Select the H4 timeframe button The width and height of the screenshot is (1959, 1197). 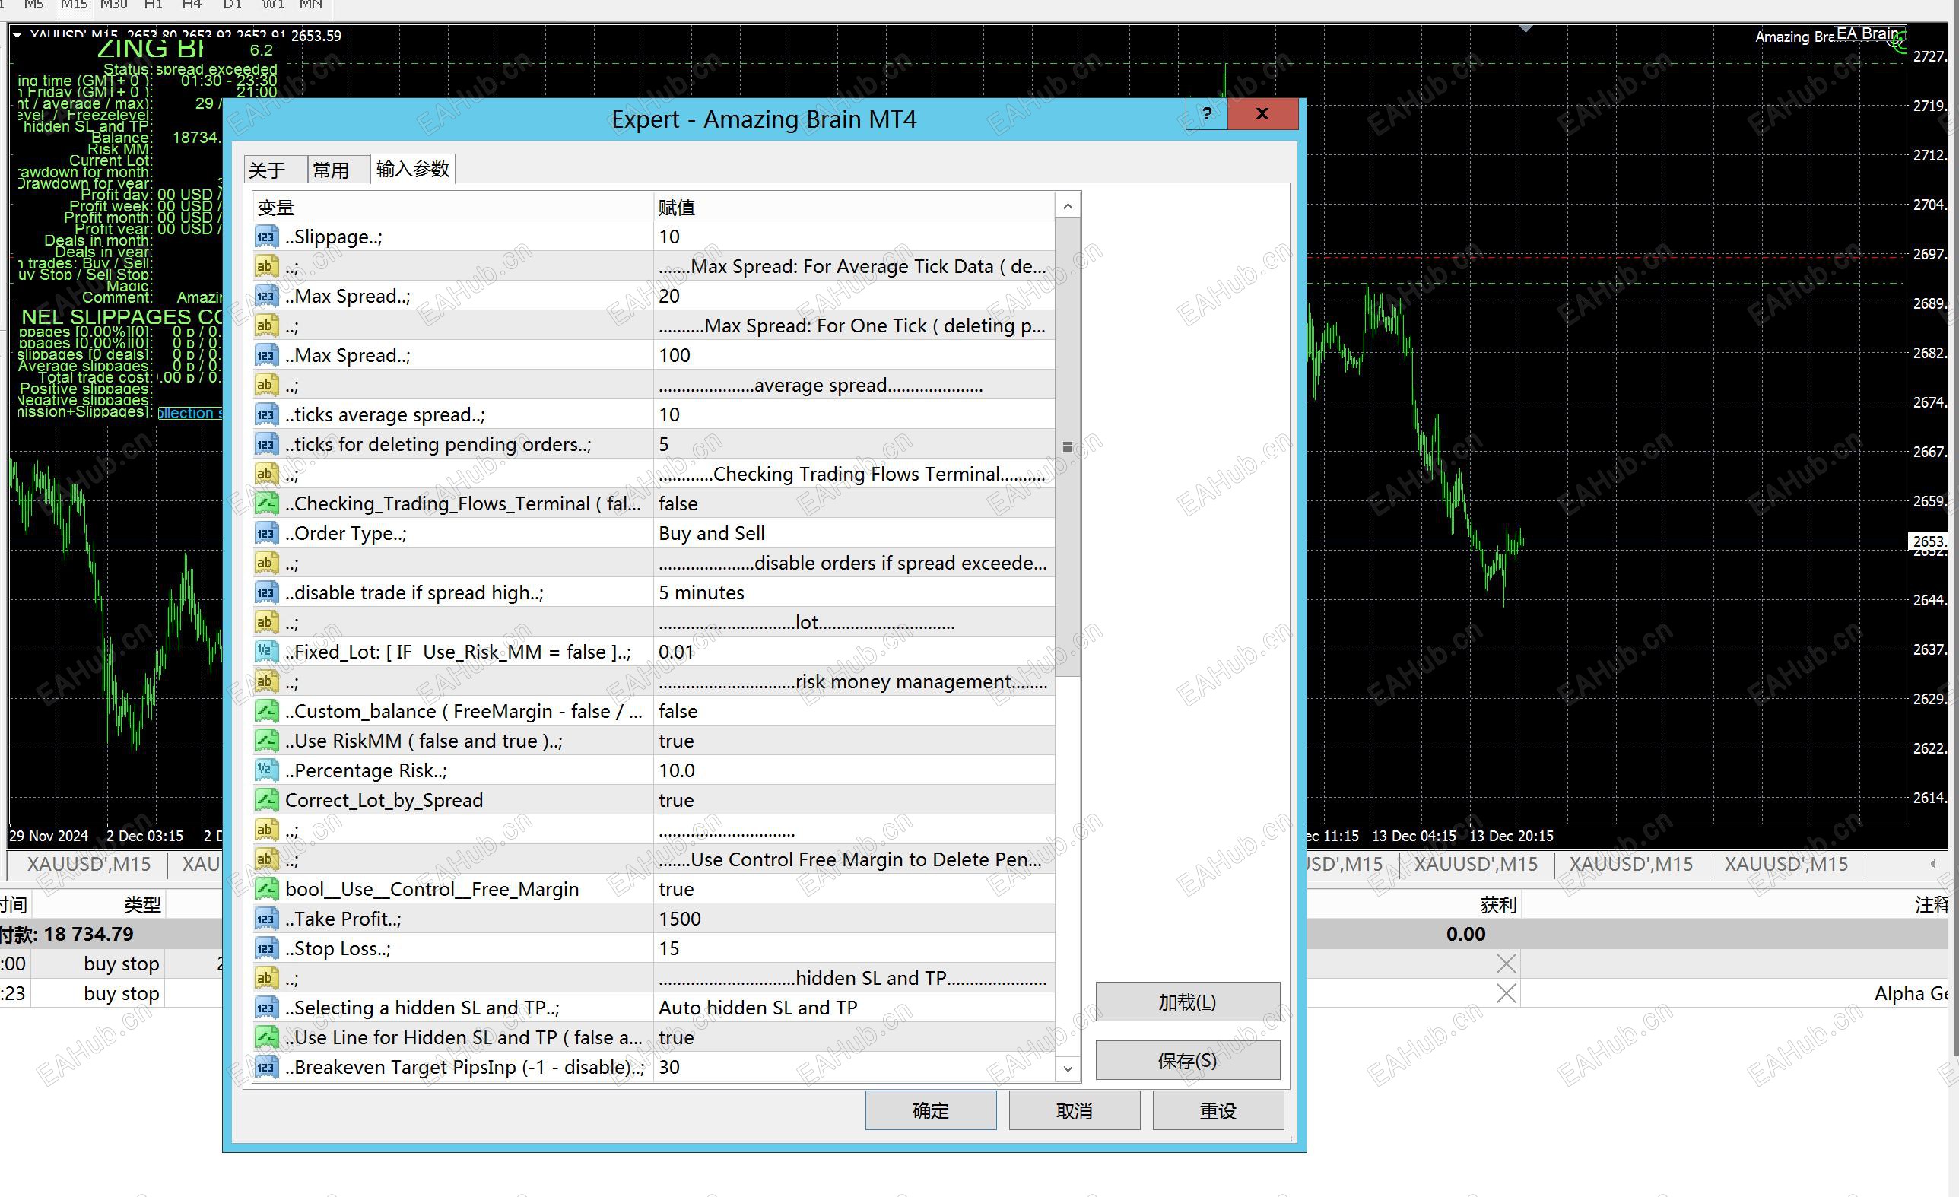click(x=192, y=5)
